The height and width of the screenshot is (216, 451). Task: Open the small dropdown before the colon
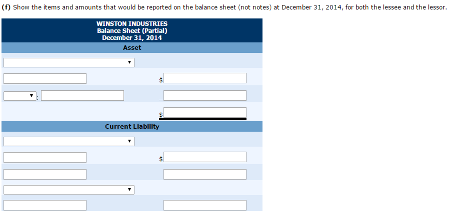point(20,96)
